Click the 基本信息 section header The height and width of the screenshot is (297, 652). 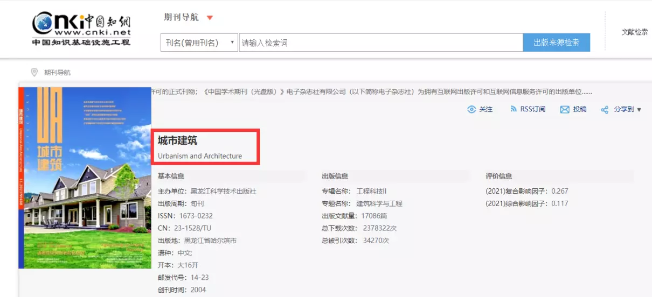click(171, 176)
